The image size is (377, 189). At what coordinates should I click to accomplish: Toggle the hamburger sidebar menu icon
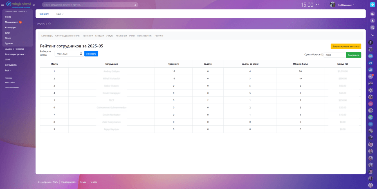click(3, 5)
